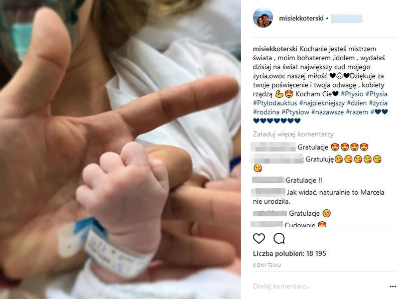Viewport: 401px width, 299px height.
Task: Click the baby hand photo
Action: [120, 149]
